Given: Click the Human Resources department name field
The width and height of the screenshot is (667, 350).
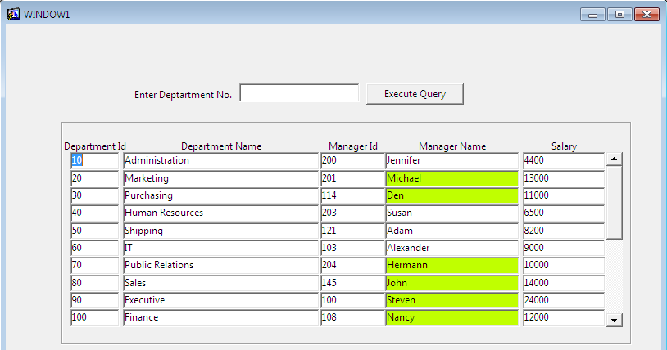Looking at the screenshot, I should click(220, 213).
